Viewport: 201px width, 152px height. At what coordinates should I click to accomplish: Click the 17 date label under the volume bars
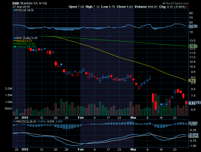tap(108, 118)
